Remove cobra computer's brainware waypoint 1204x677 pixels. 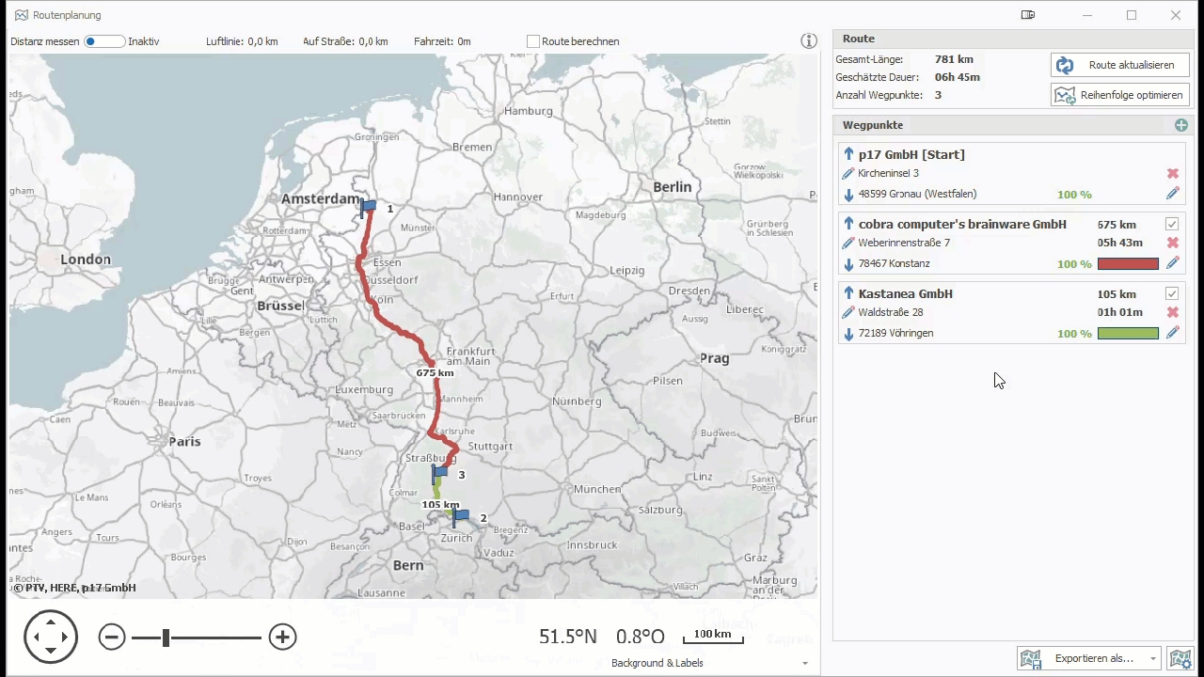pos(1173,244)
